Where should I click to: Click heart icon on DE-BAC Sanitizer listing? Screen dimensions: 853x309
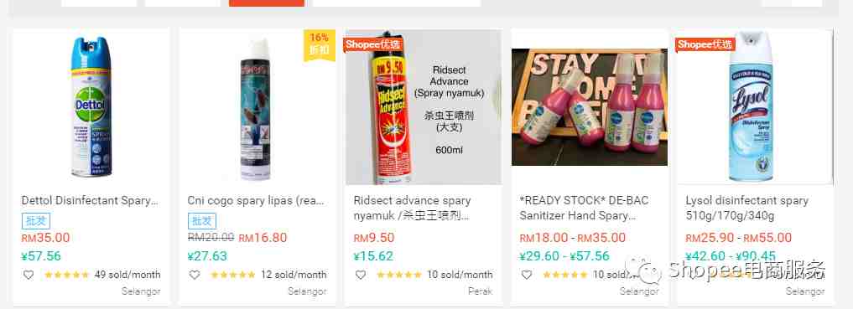(x=527, y=275)
